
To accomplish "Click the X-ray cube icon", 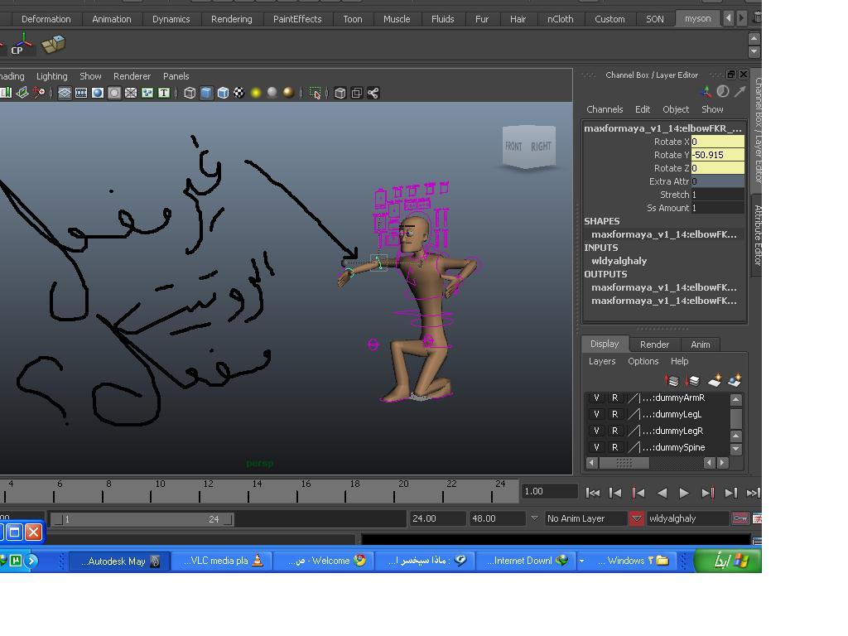I will pos(340,93).
